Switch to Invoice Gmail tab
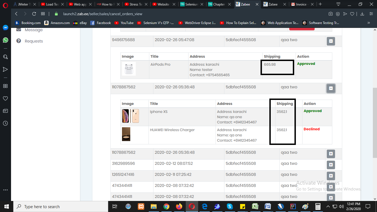 coord(302,4)
